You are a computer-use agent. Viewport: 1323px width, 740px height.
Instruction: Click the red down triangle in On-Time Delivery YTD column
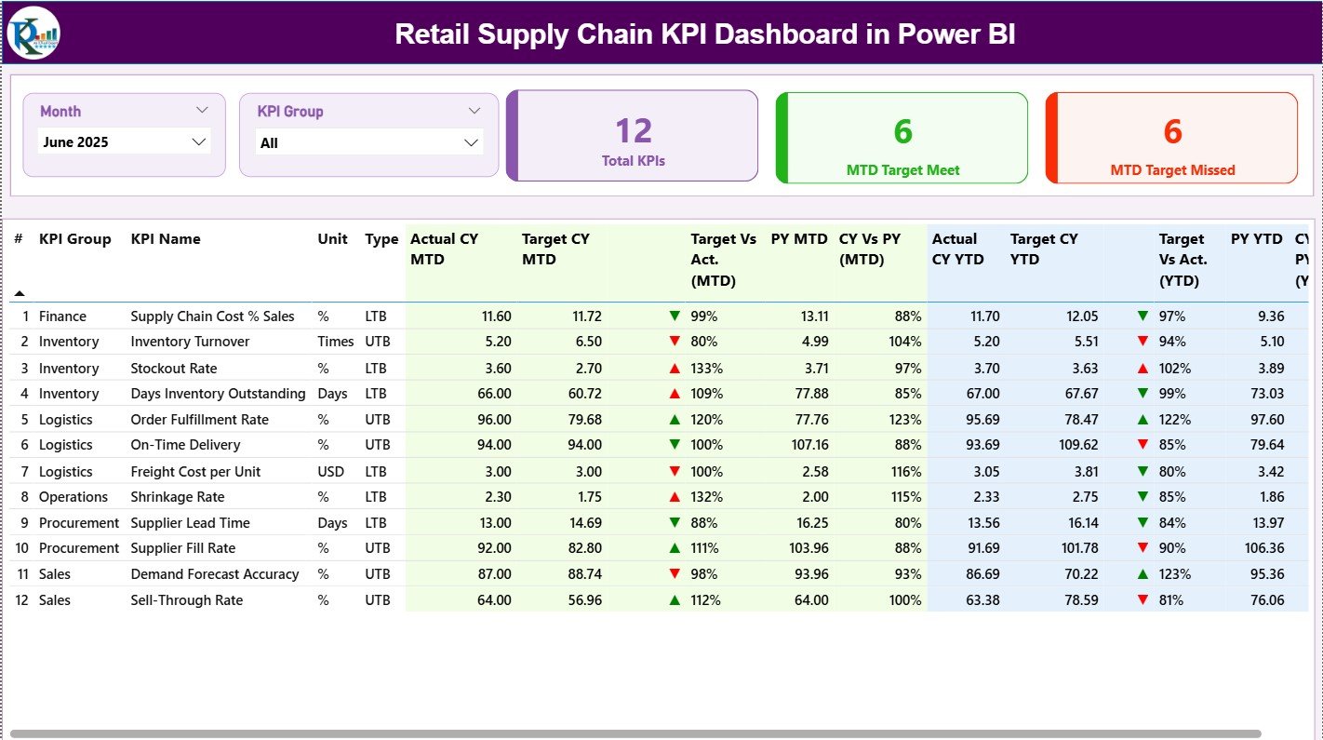pyautogui.click(x=1142, y=445)
